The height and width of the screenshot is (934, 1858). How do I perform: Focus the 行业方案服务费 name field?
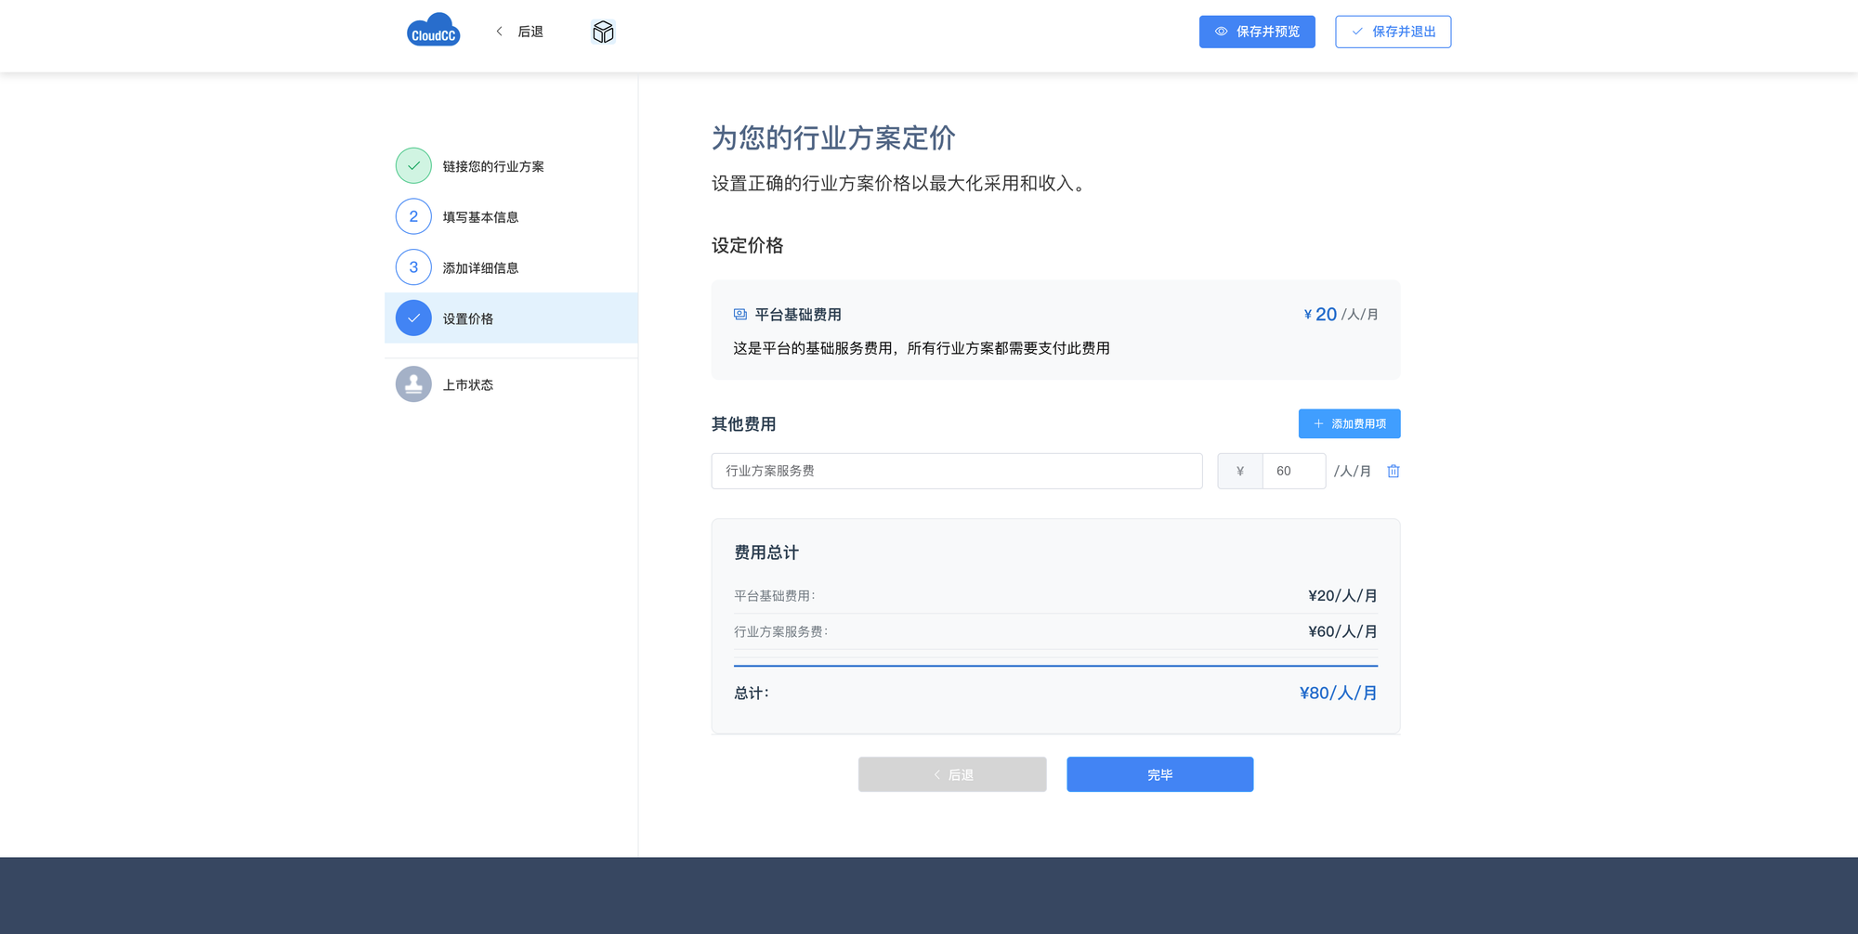(956, 472)
